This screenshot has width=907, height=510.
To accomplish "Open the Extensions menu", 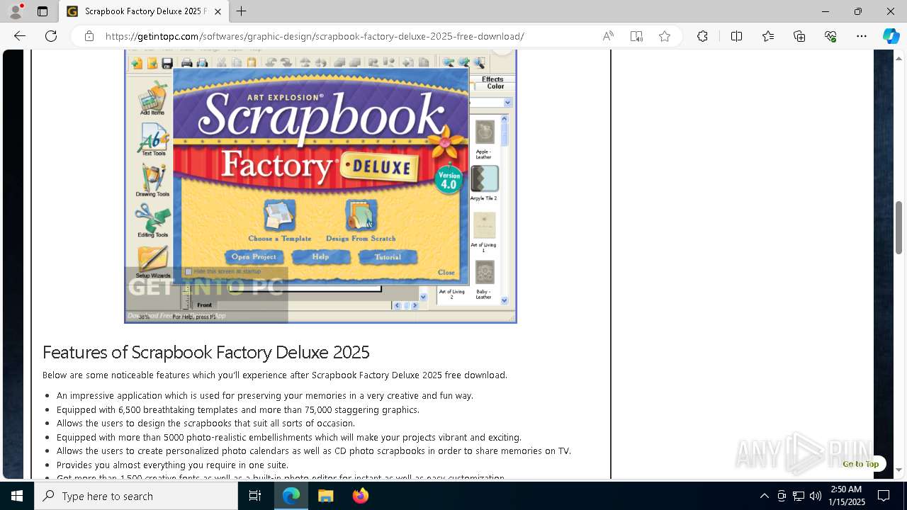I will [702, 36].
